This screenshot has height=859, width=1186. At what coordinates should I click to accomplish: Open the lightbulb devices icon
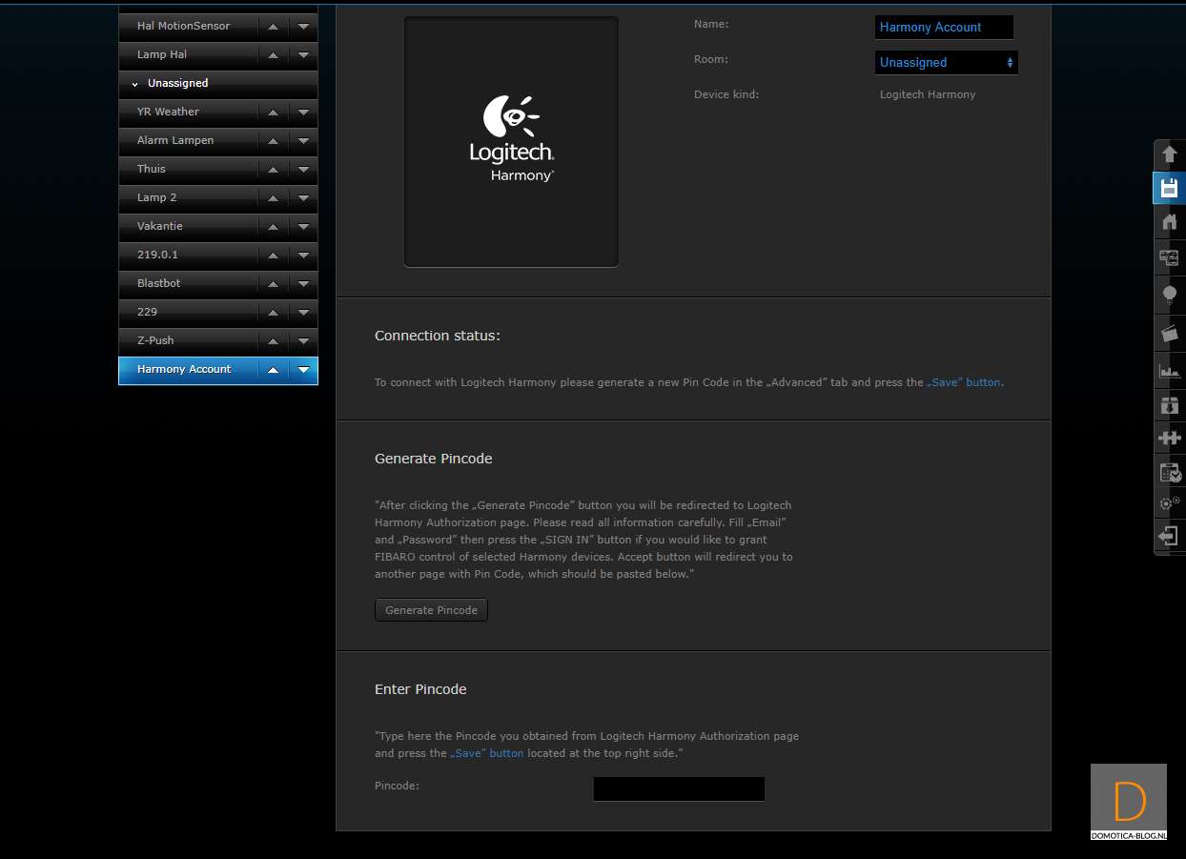1169,295
